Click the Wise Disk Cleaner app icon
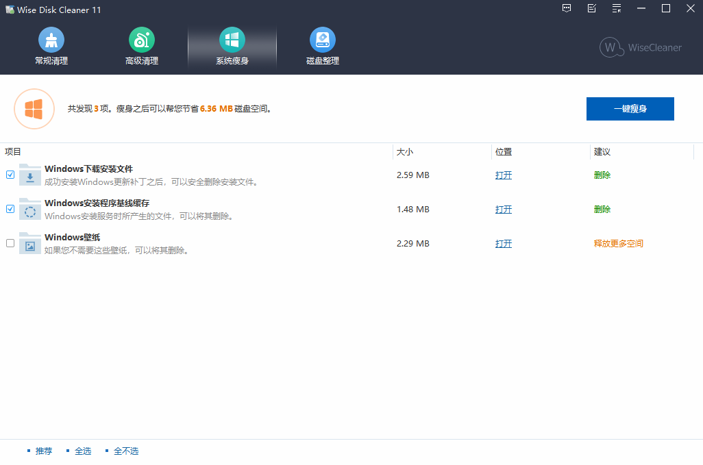This screenshot has height=465, width=703. 10,10
